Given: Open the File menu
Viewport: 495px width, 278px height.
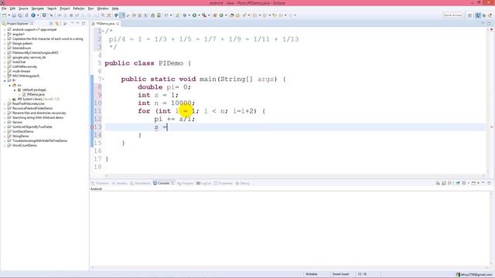Looking at the screenshot, I should click(x=4, y=8).
